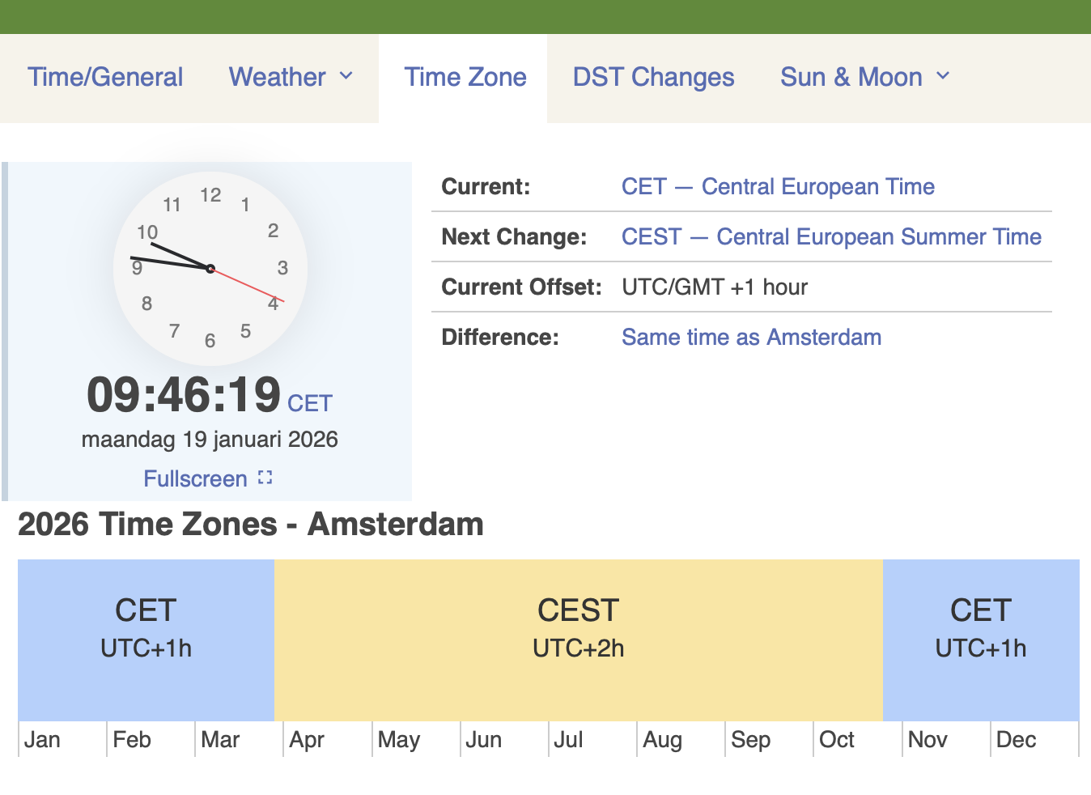Click the yellow CEST UTC+2h block

(578, 640)
